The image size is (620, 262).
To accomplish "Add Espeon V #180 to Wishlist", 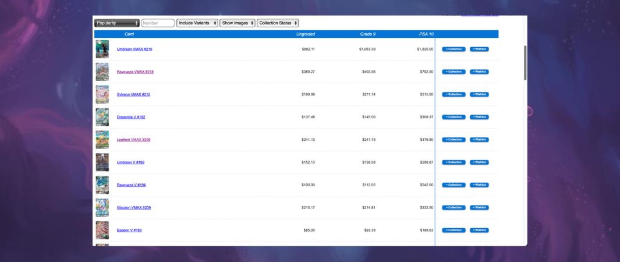I will [x=479, y=230].
